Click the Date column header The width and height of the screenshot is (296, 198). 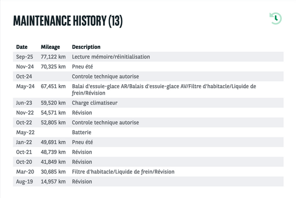[22, 47]
